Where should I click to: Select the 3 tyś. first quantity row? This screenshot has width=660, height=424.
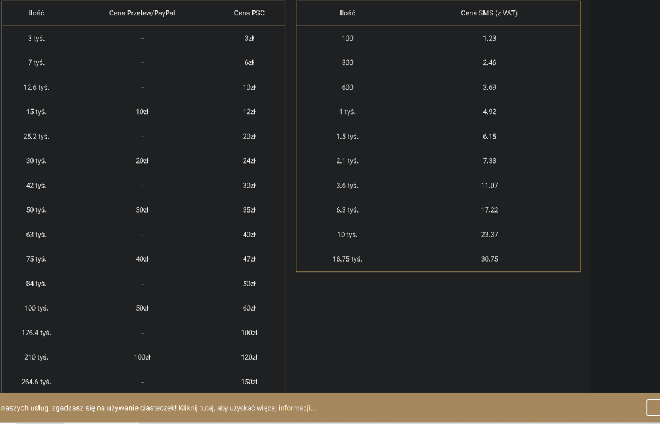[143, 38]
